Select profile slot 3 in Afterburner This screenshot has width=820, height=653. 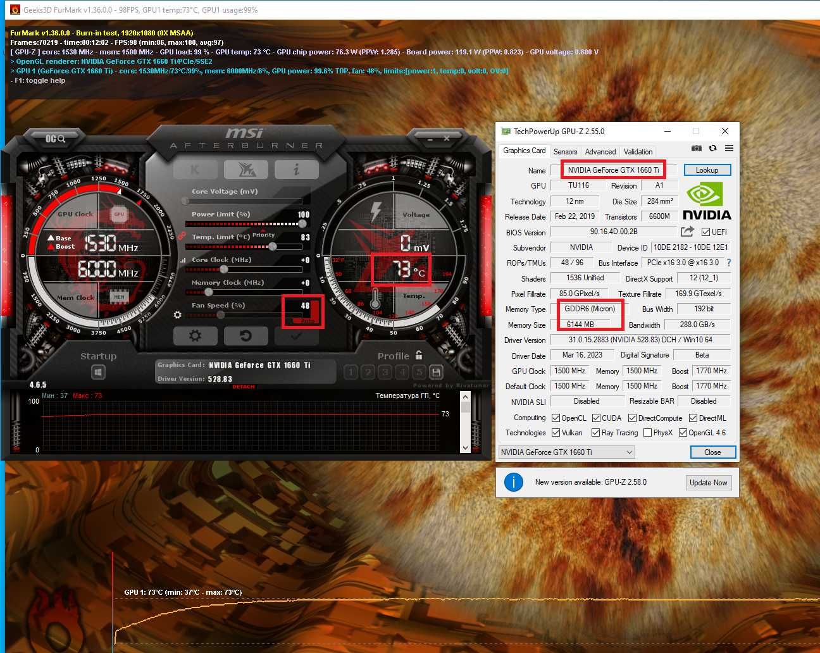point(385,372)
